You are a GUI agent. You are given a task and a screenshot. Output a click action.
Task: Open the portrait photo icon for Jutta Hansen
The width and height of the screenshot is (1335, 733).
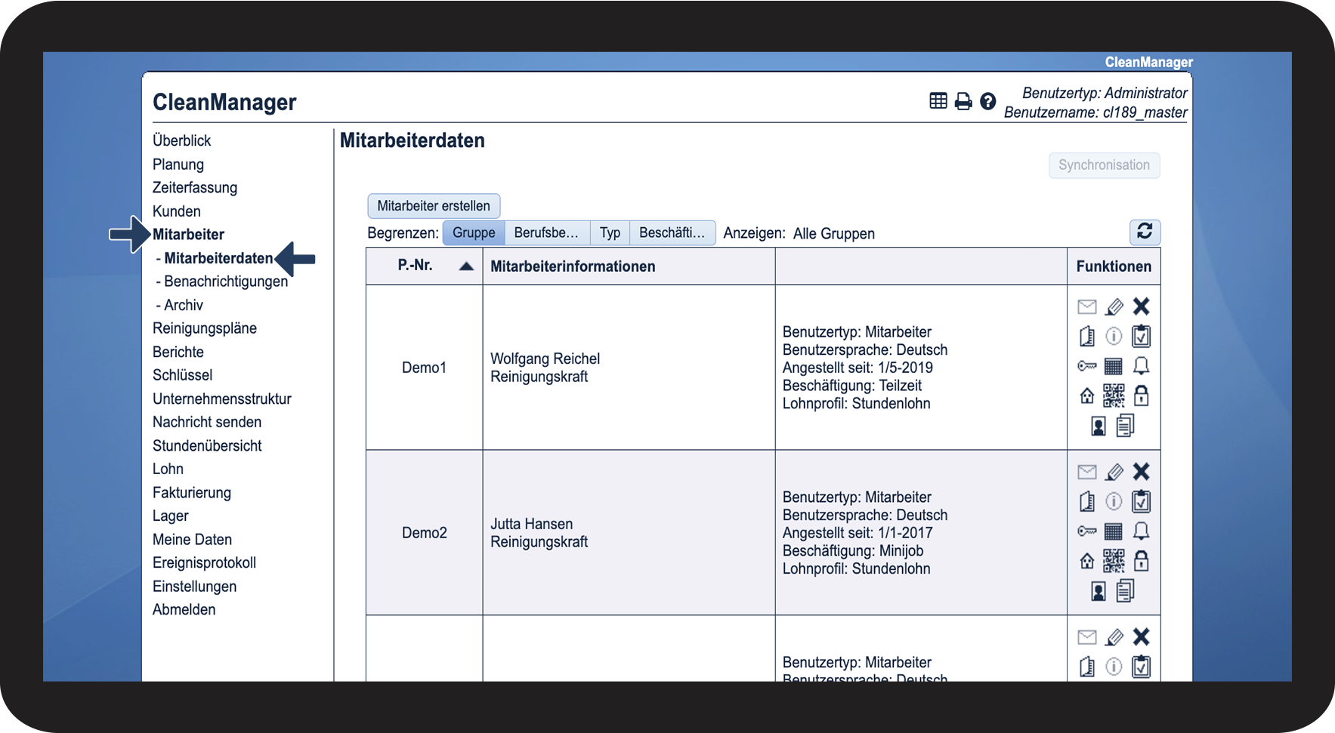1099,592
